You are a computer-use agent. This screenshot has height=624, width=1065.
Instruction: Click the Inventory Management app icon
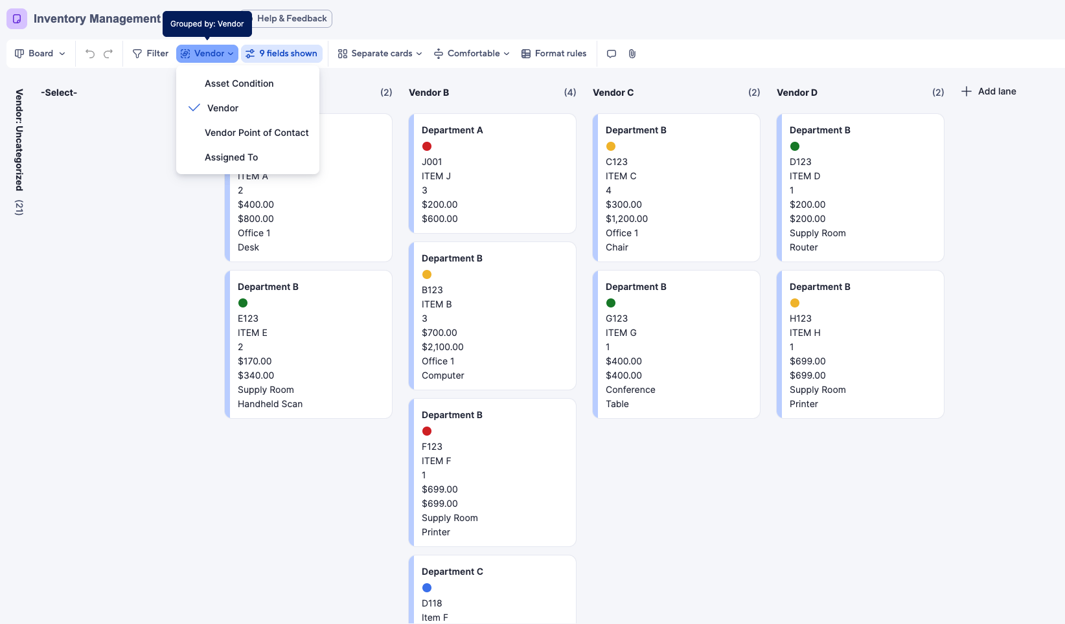[16, 18]
